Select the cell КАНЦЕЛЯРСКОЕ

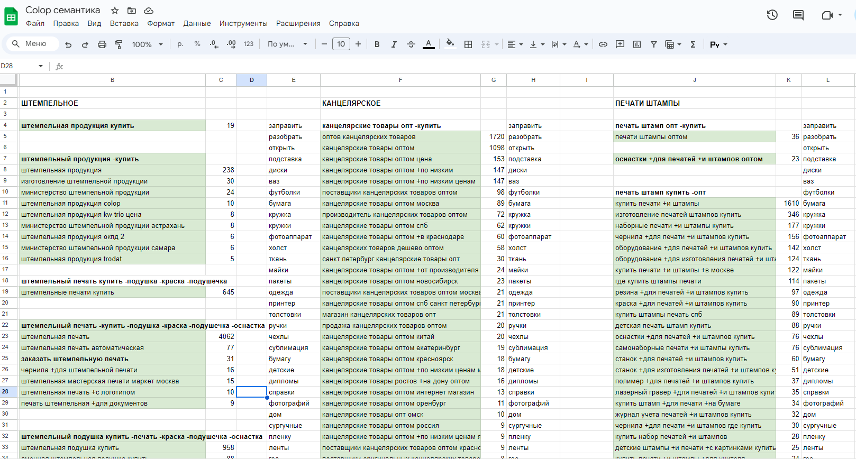point(400,103)
